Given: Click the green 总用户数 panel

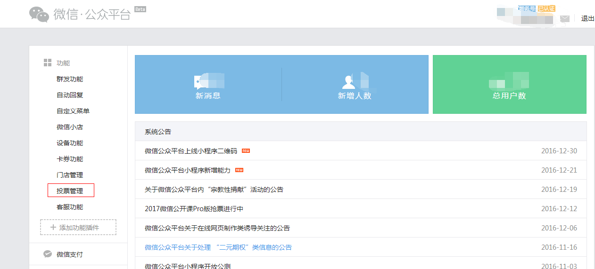Looking at the screenshot, I should [x=509, y=85].
